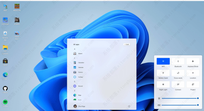Select the letter D section header

pos(74,81)
